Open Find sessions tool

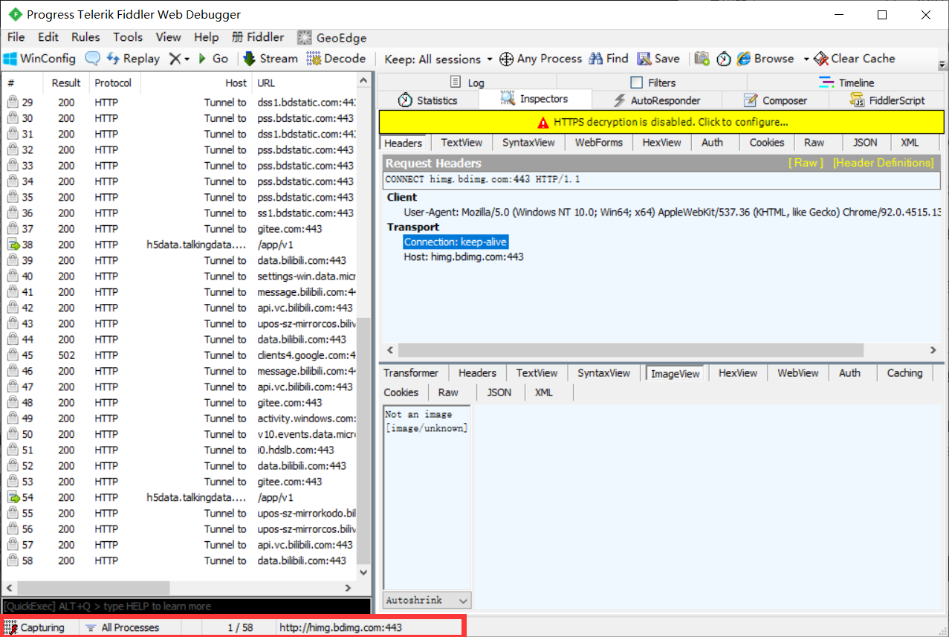[609, 59]
